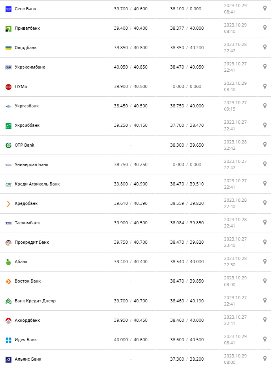Click the Универсал Банк name
The width and height of the screenshot is (271, 365).
click(31, 164)
